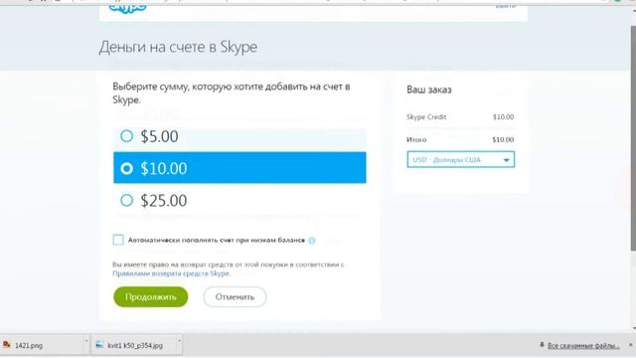Select the $10.00 credit radio button
Screen dimensions: 636x358
pyautogui.click(x=126, y=168)
